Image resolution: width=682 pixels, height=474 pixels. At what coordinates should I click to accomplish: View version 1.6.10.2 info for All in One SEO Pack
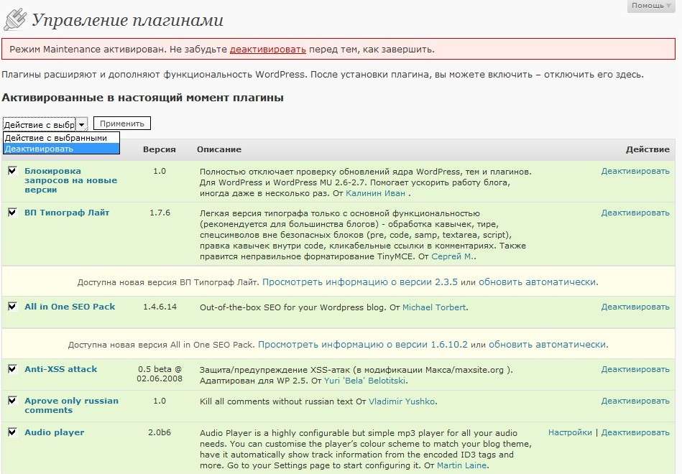pos(363,345)
